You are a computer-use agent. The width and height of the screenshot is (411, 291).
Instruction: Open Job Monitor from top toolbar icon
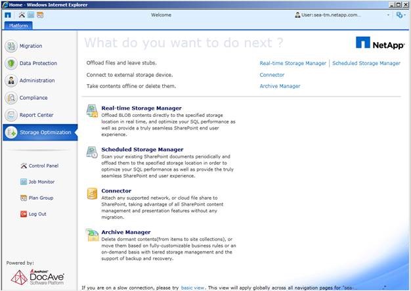(x=31, y=15)
